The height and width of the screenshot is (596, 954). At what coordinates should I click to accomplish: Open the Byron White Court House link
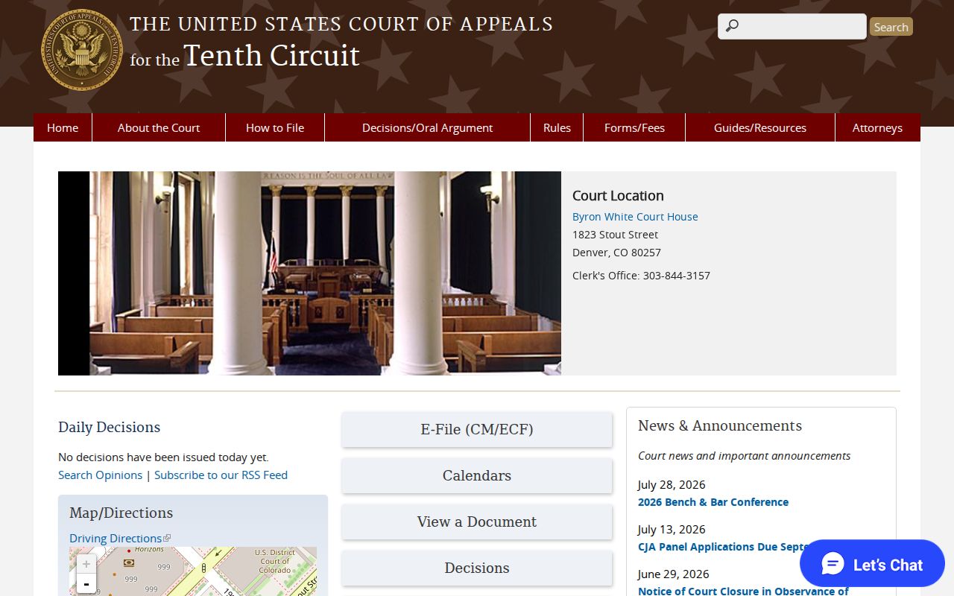tap(635, 217)
